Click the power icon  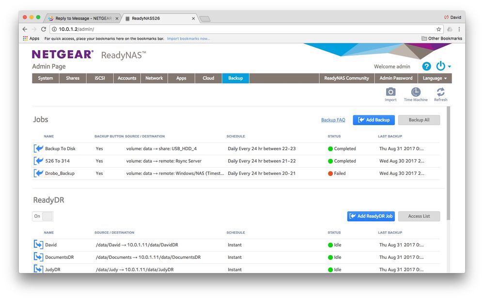tap(440, 66)
